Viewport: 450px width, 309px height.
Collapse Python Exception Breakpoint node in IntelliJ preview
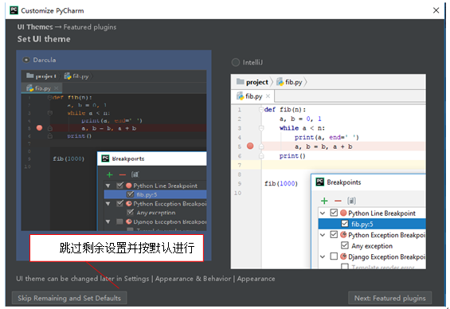pyautogui.click(x=323, y=235)
